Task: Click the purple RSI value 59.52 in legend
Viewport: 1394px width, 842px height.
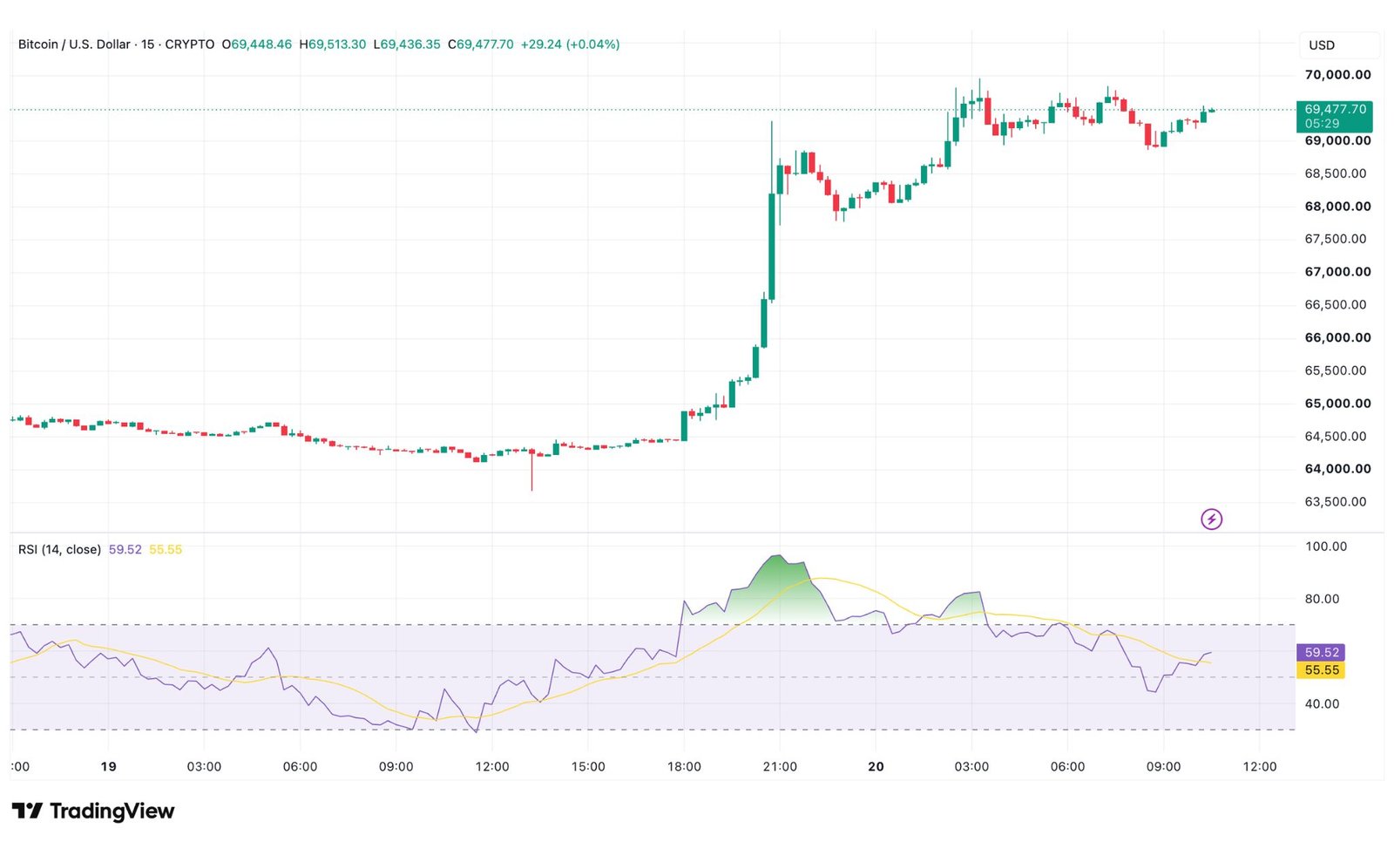Action: 125,550
